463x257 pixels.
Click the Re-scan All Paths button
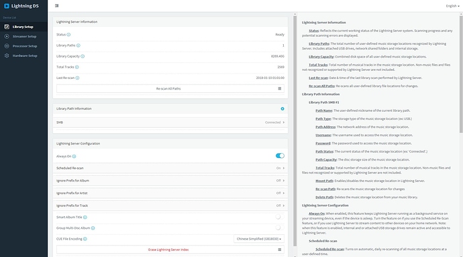coord(170,88)
